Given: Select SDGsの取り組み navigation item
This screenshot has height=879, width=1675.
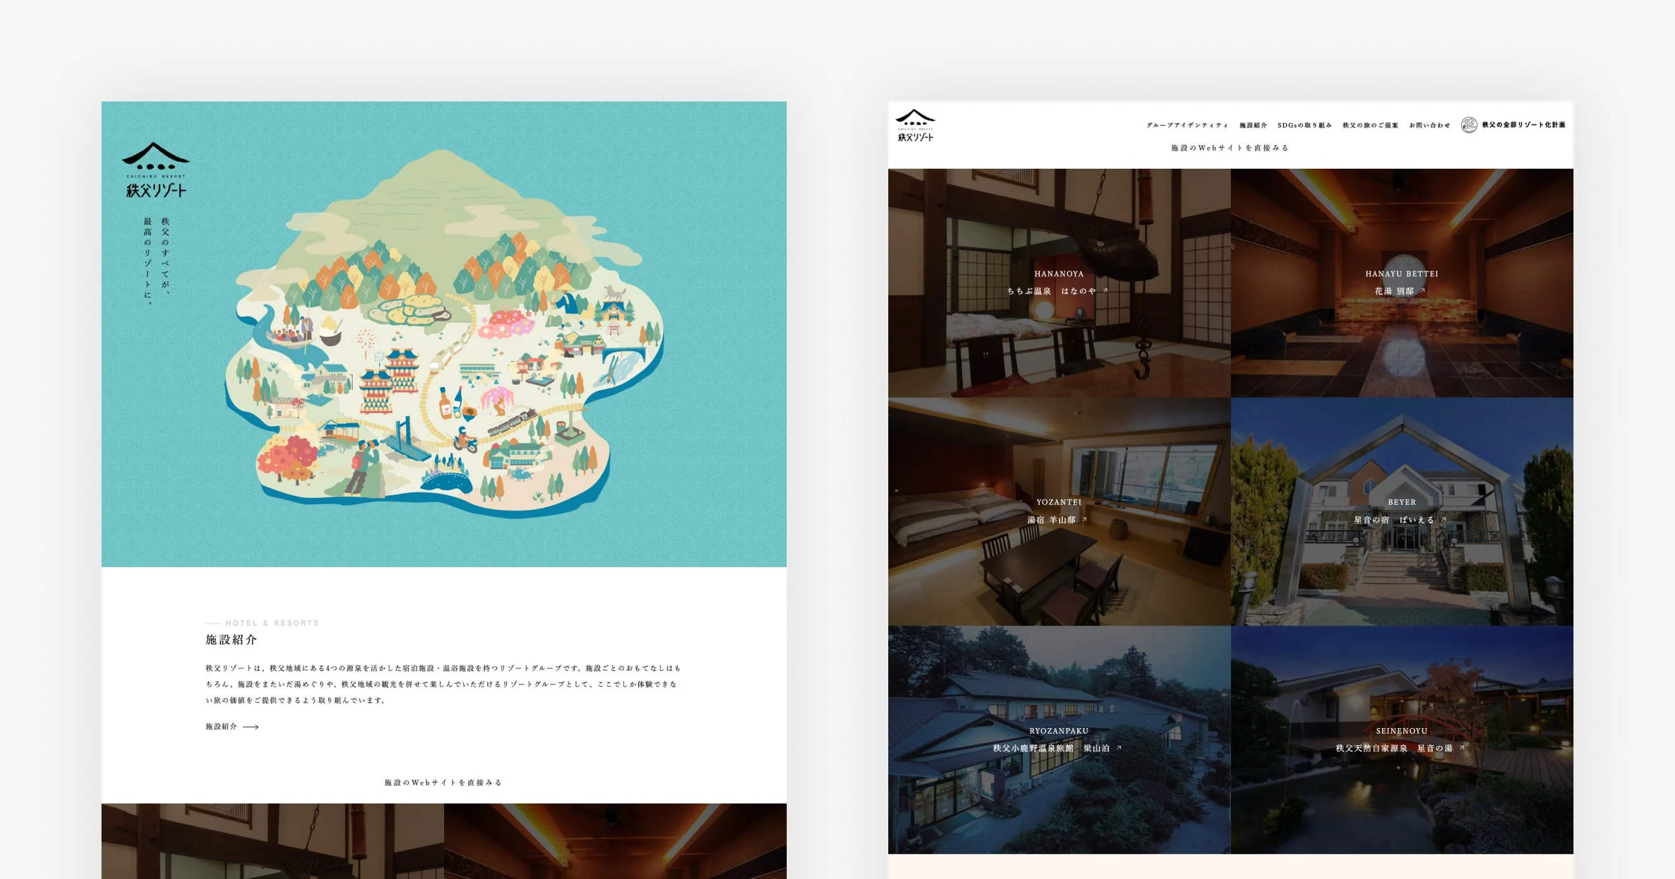Looking at the screenshot, I should click(1304, 126).
